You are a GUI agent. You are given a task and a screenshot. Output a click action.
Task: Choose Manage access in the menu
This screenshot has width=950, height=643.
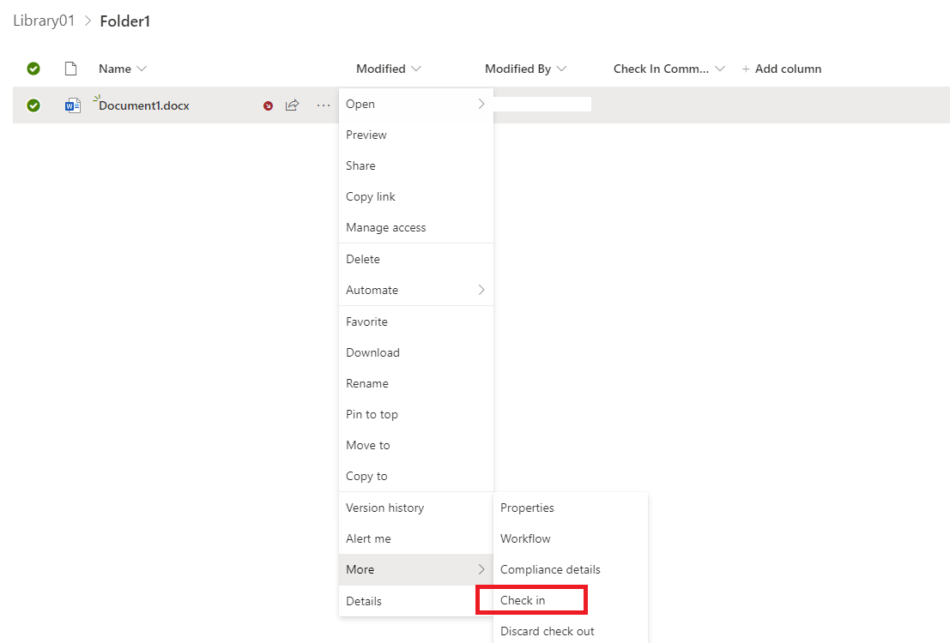[416, 228]
